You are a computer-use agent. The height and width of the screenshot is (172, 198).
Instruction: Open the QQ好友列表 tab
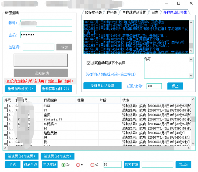[x=93, y=12]
